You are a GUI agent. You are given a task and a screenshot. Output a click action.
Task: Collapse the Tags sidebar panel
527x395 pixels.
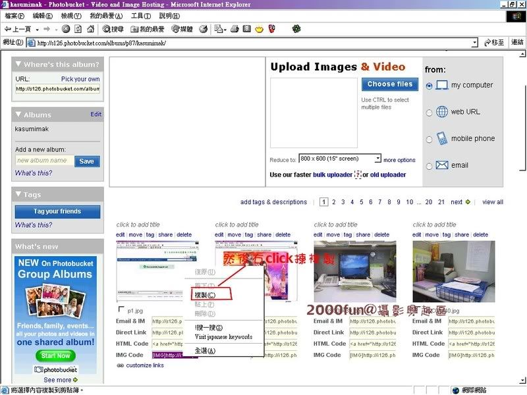(18, 195)
